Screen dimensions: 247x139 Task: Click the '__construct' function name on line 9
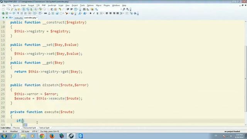click(x=53, y=22)
